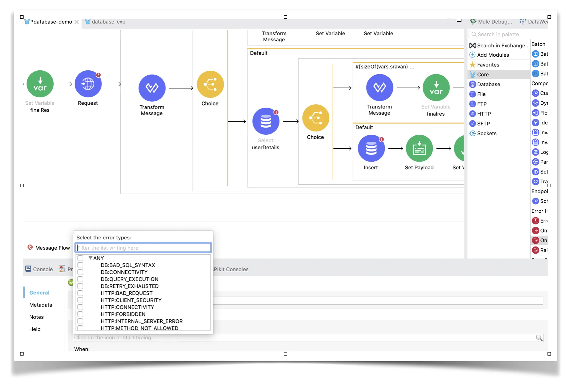The height and width of the screenshot is (384, 585).
Task: Check the HTTP:FORBIDDEN checkbox
Action: click(x=80, y=314)
